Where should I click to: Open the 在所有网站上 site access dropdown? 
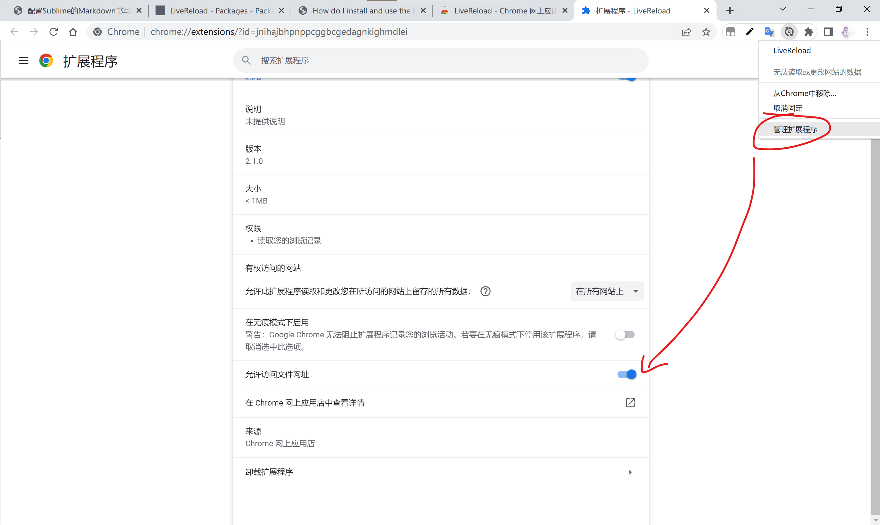[x=607, y=291]
